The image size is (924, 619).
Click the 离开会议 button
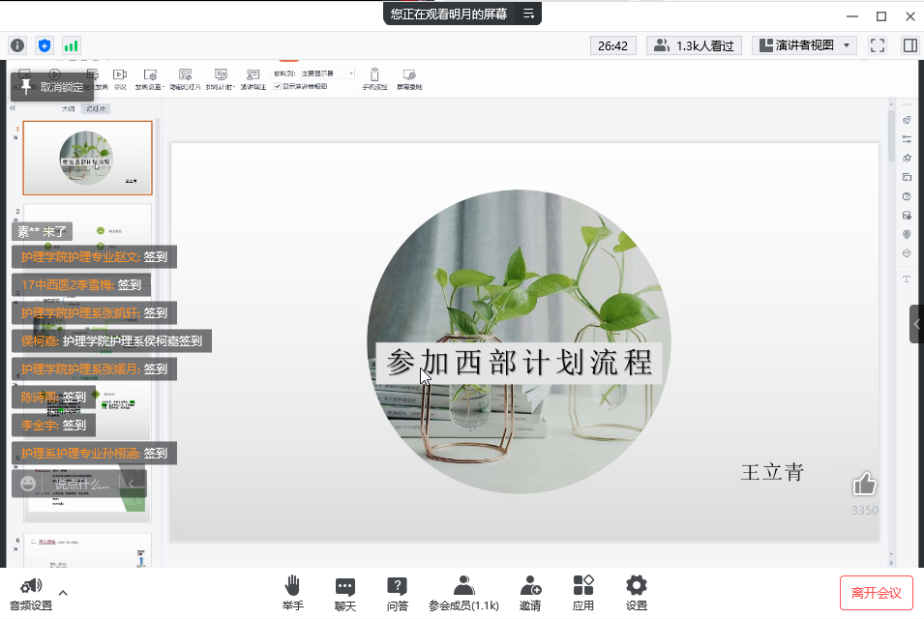coord(876,592)
